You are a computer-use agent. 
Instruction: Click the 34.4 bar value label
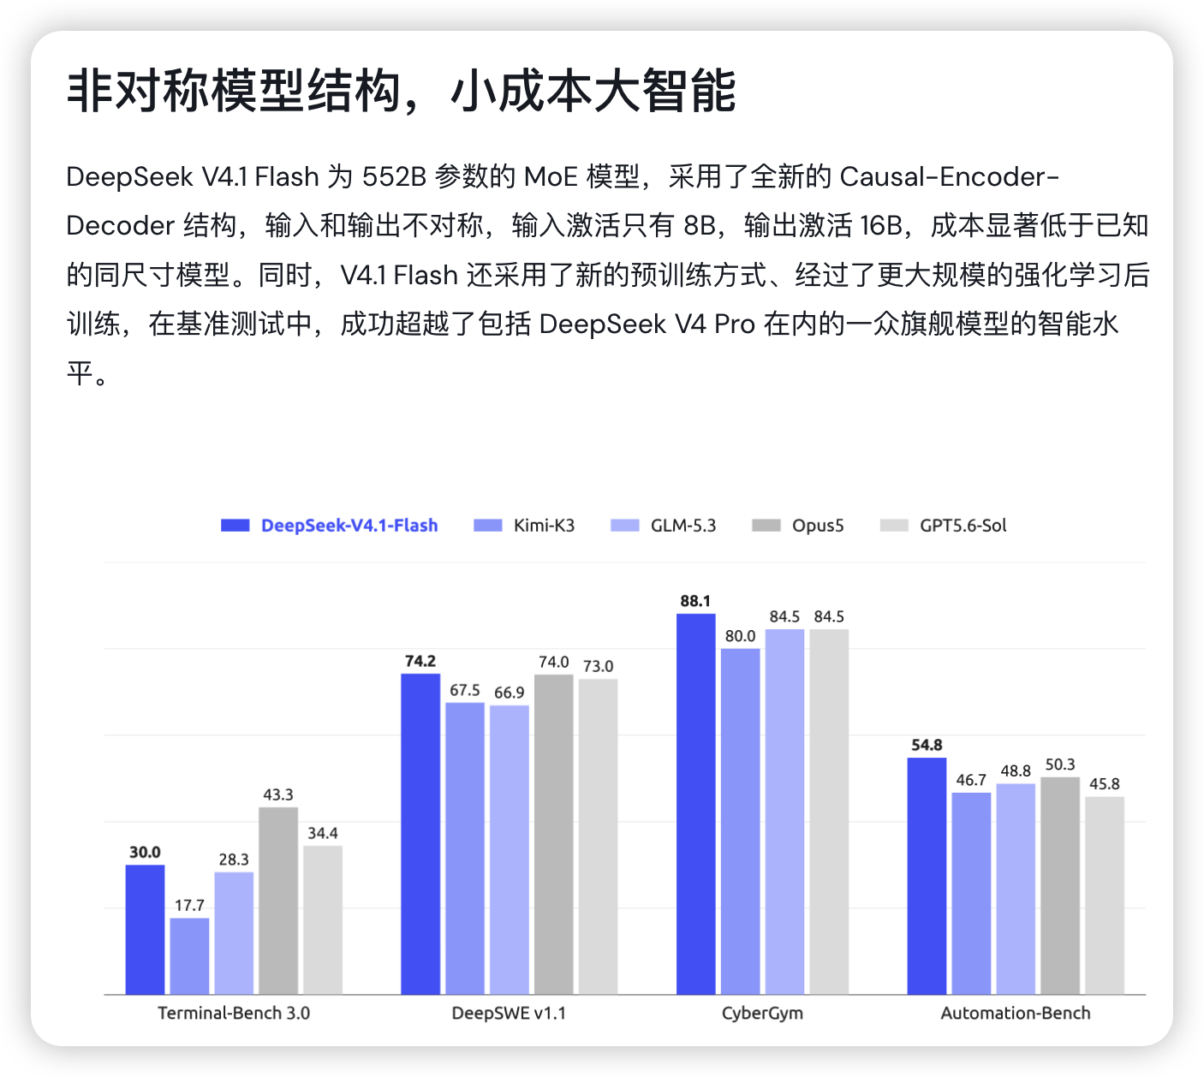click(x=323, y=833)
